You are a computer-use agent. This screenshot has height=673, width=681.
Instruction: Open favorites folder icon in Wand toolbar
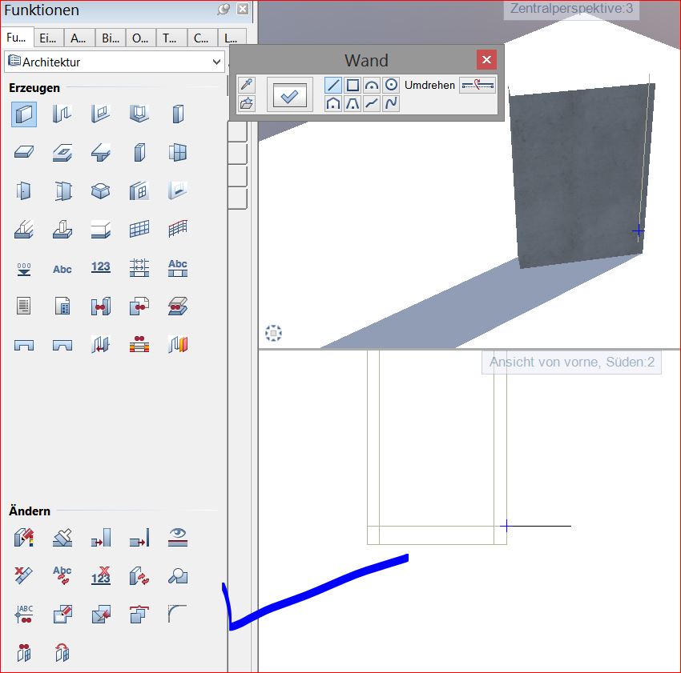click(x=247, y=103)
